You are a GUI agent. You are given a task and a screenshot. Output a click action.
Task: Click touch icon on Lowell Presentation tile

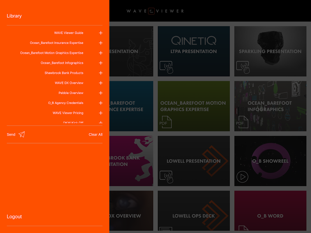(x=166, y=177)
